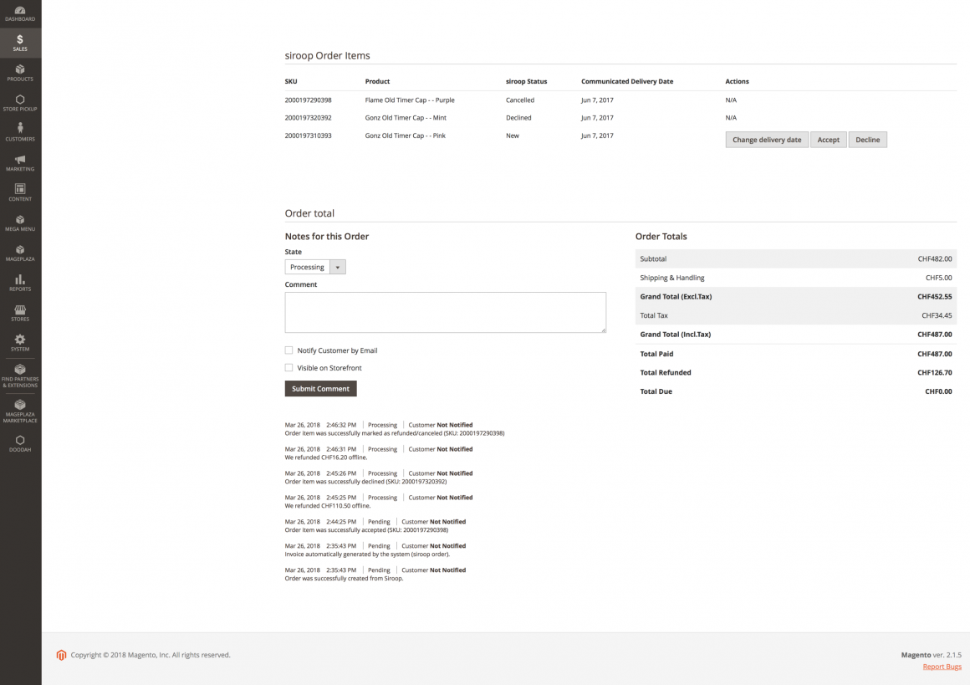Click the 'We refunded CHF16.20 offline' note
Viewport: 970px width, 685px height.
point(326,458)
